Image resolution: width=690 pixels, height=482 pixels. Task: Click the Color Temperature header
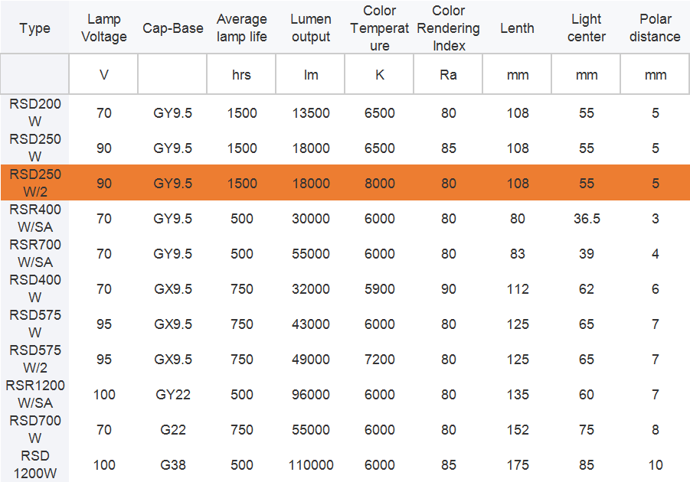pyautogui.click(x=379, y=28)
